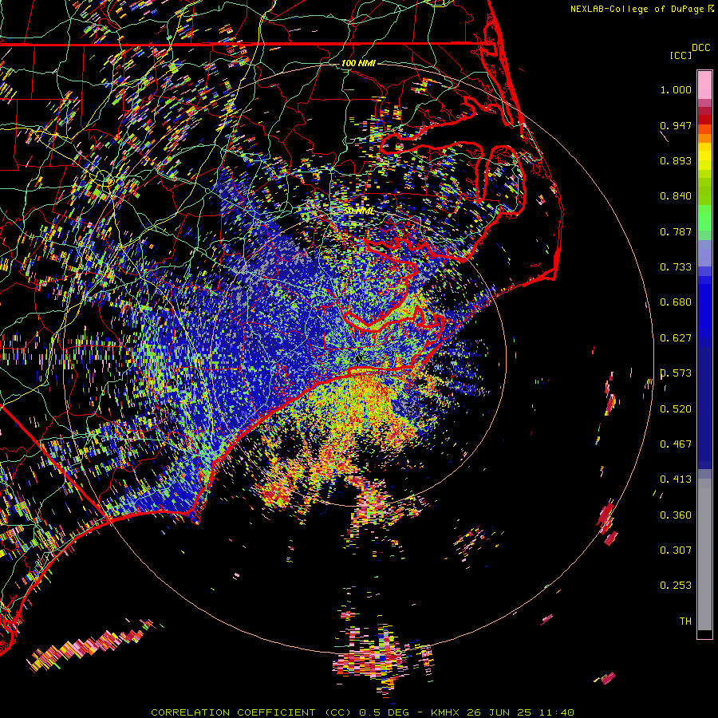This screenshot has height=718, width=718.
Task: Click the [CC] units label
Action: (x=681, y=55)
